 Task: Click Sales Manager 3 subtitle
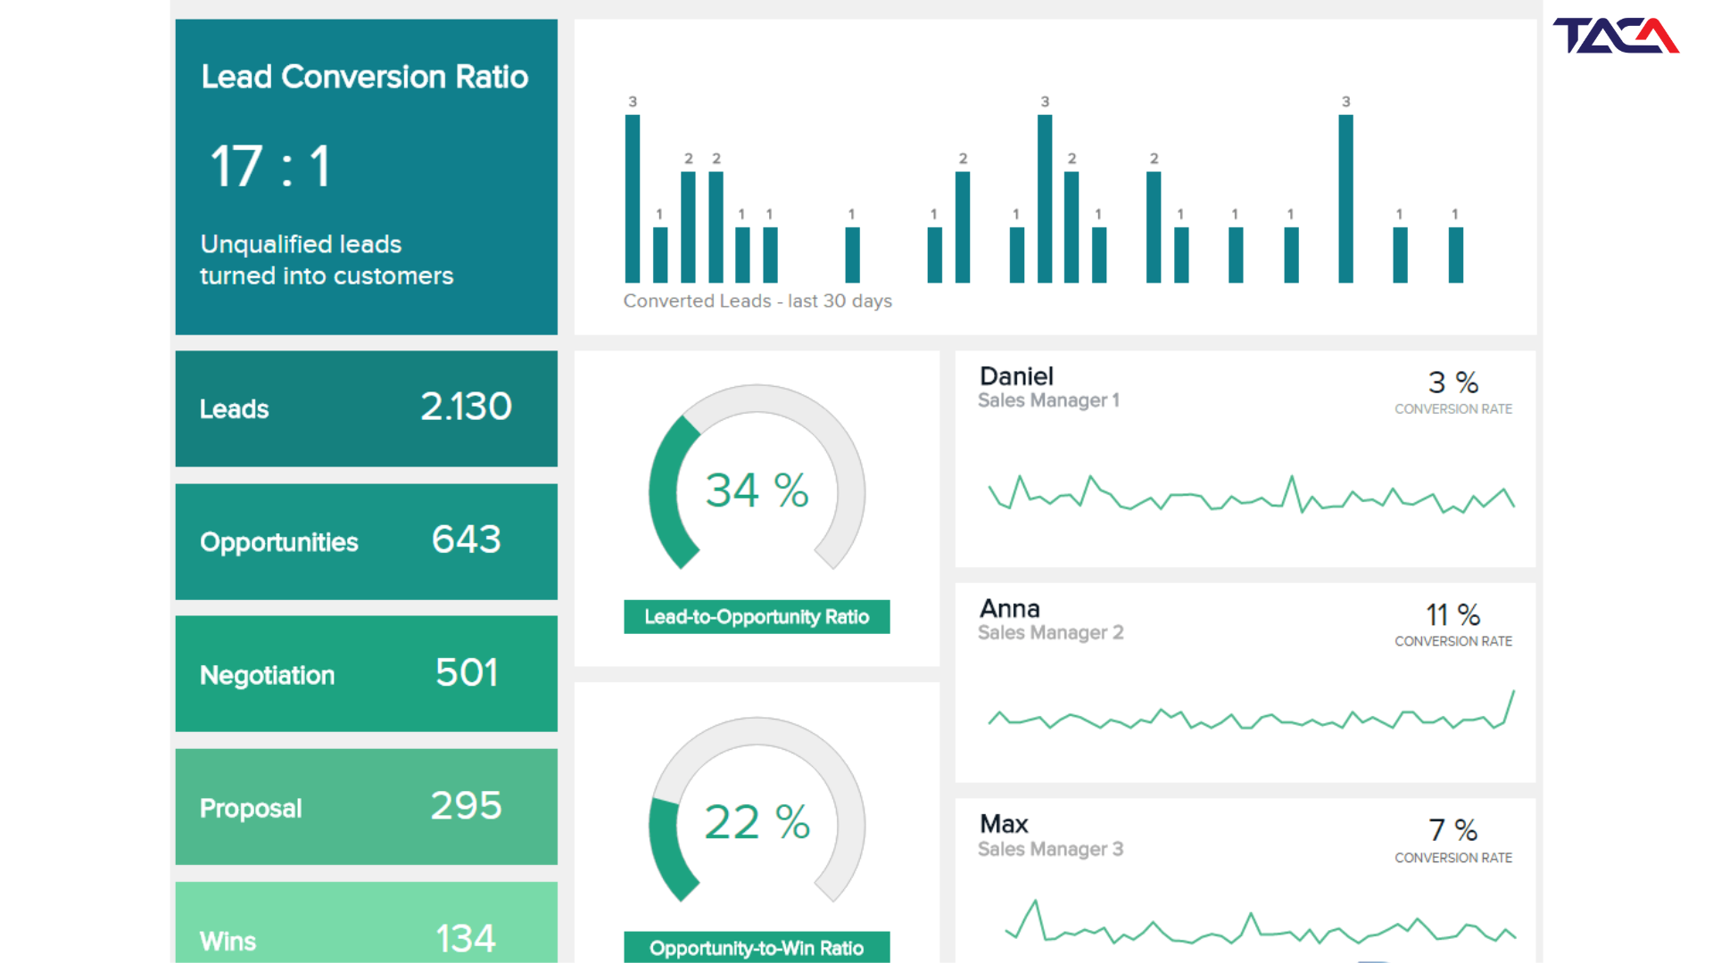(x=1050, y=850)
